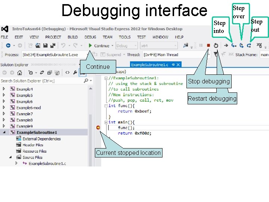Screen dimensions: 269x202
Task: Select the Resource Files folder
Action: tap(34, 151)
